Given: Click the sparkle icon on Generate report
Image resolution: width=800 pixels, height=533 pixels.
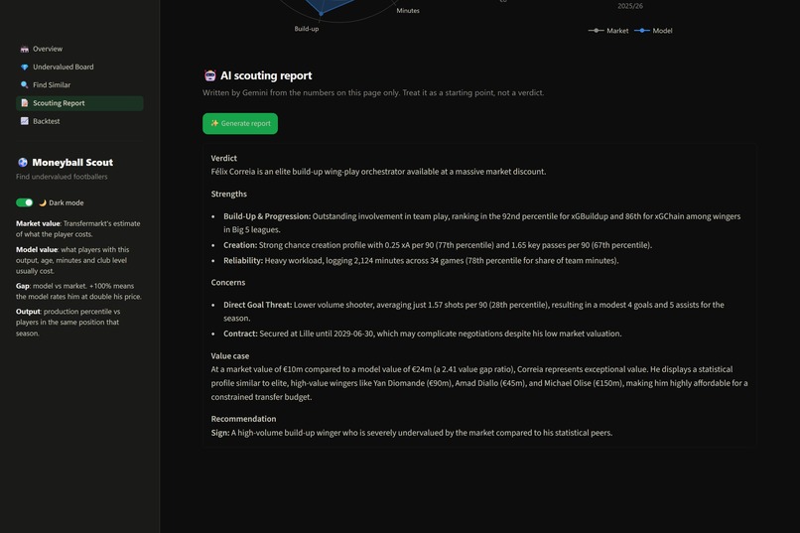Looking at the screenshot, I should pyautogui.click(x=214, y=123).
